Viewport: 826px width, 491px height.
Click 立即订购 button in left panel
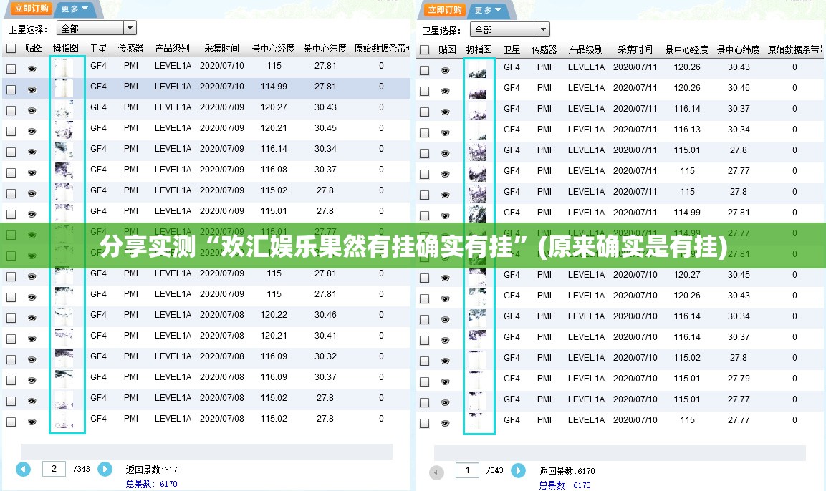point(31,9)
